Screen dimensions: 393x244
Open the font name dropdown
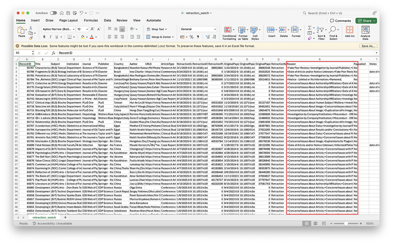[x=73, y=29]
